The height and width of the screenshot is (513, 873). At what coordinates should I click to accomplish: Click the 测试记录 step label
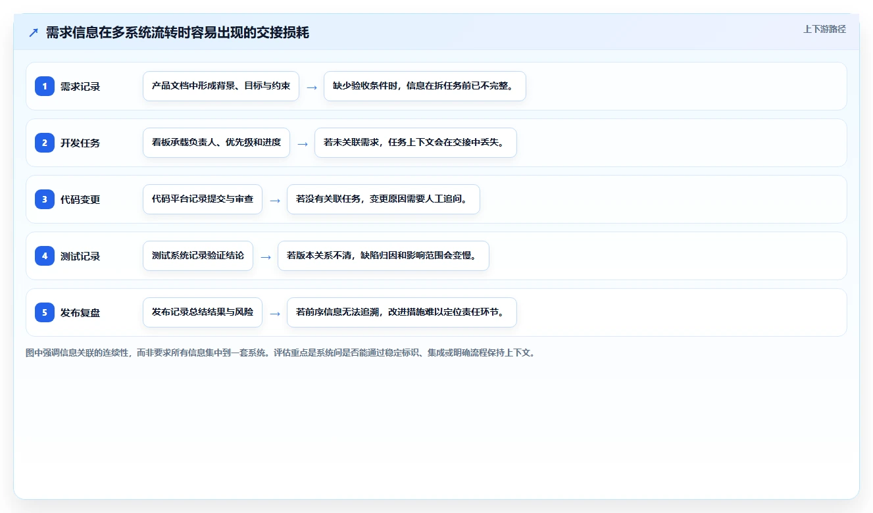(80, 256)
